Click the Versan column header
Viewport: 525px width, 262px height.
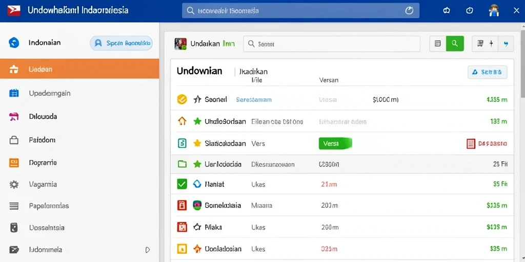tap(329, 80)
